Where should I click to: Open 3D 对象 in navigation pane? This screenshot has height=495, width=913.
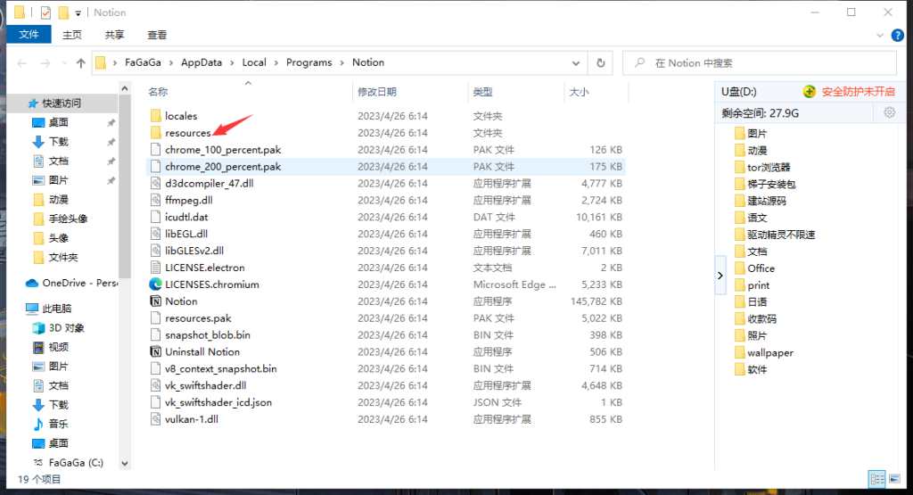coord(58,328)
